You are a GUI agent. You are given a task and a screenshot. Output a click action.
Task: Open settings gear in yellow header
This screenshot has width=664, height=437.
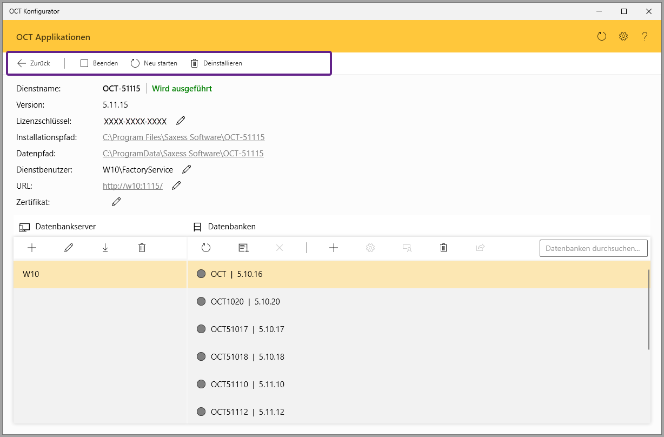(x=623, y=37)
